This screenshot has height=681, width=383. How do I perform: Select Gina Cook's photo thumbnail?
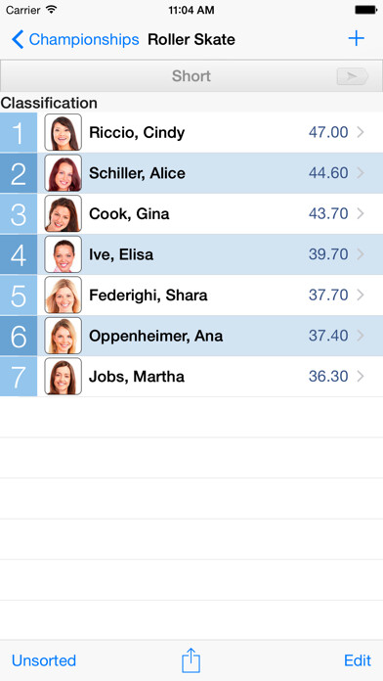[63, 213]
